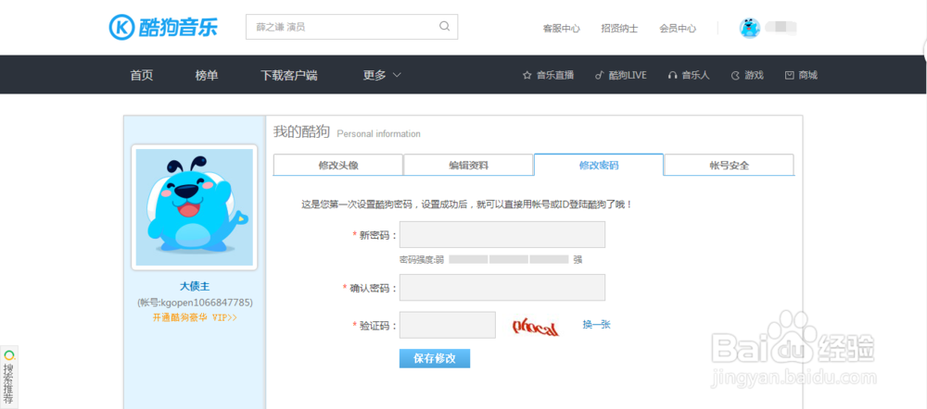Open the user avatar in header
The width and height of the screenshot is (927, 409).
750,28
